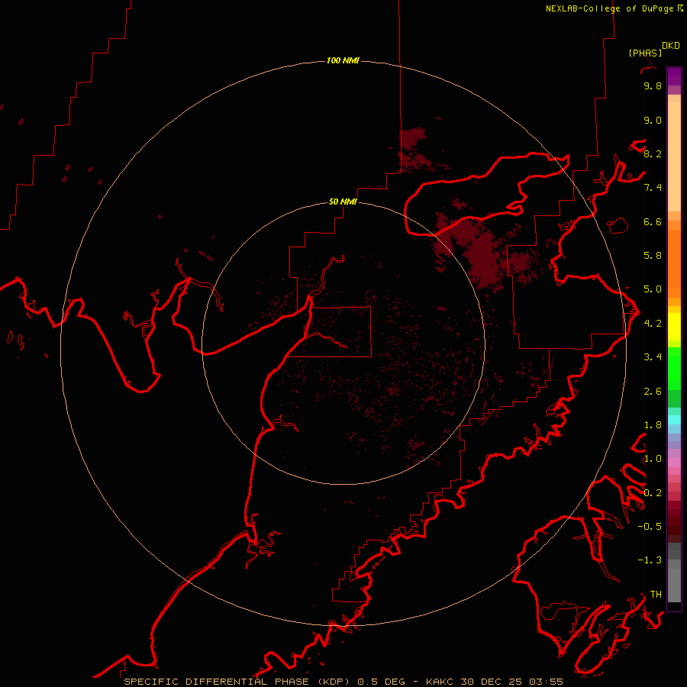Click the 30 DEC 25 date in the caption
The height and width of the screenshot is (687, 687).
pos(492,682)
